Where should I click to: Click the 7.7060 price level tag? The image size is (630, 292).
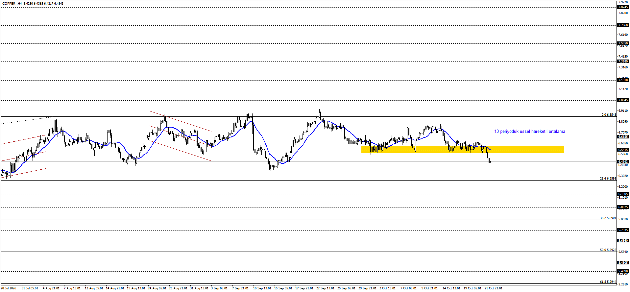(623, 25)
